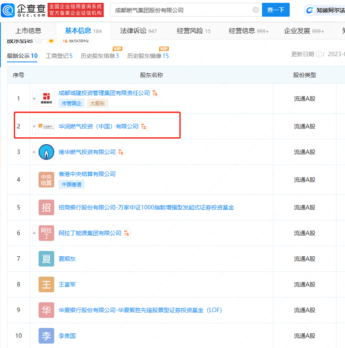This screenshot has height=348, width=345.
Task: Expand row 6 阿拉丁能源集团 with plus button
Action: pyautogui.click(x=34, y=233)
